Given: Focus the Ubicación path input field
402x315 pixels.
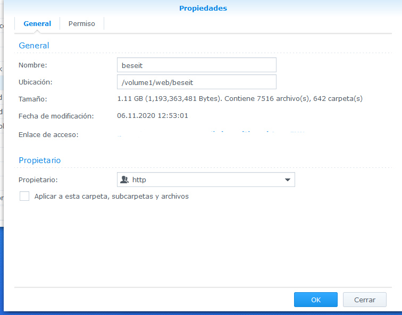Looking at the screenshot, I should click(x=196, y=82).
